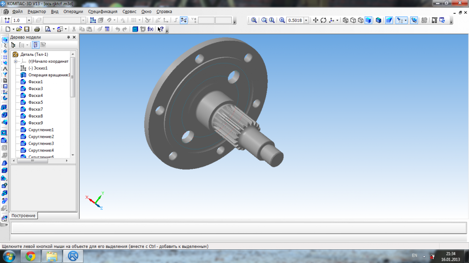469x263 pixels.
Task: Activate the context help arrow-question icon
Action: [161, 29]
